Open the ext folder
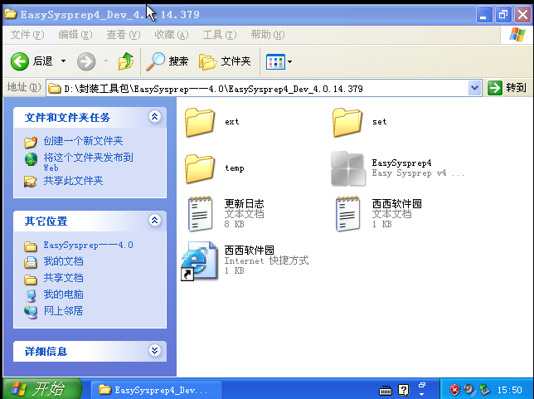534x399 pixels. pyautogui.click(x=200, y=122)
